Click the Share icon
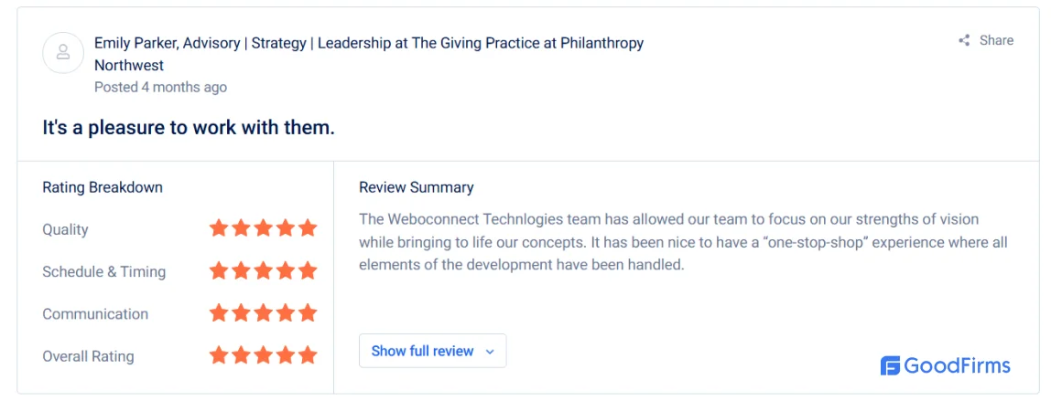 coord(964,41)
